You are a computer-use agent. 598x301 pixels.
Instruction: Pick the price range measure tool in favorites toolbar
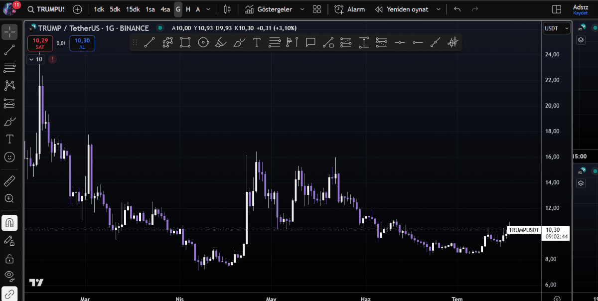364,42
